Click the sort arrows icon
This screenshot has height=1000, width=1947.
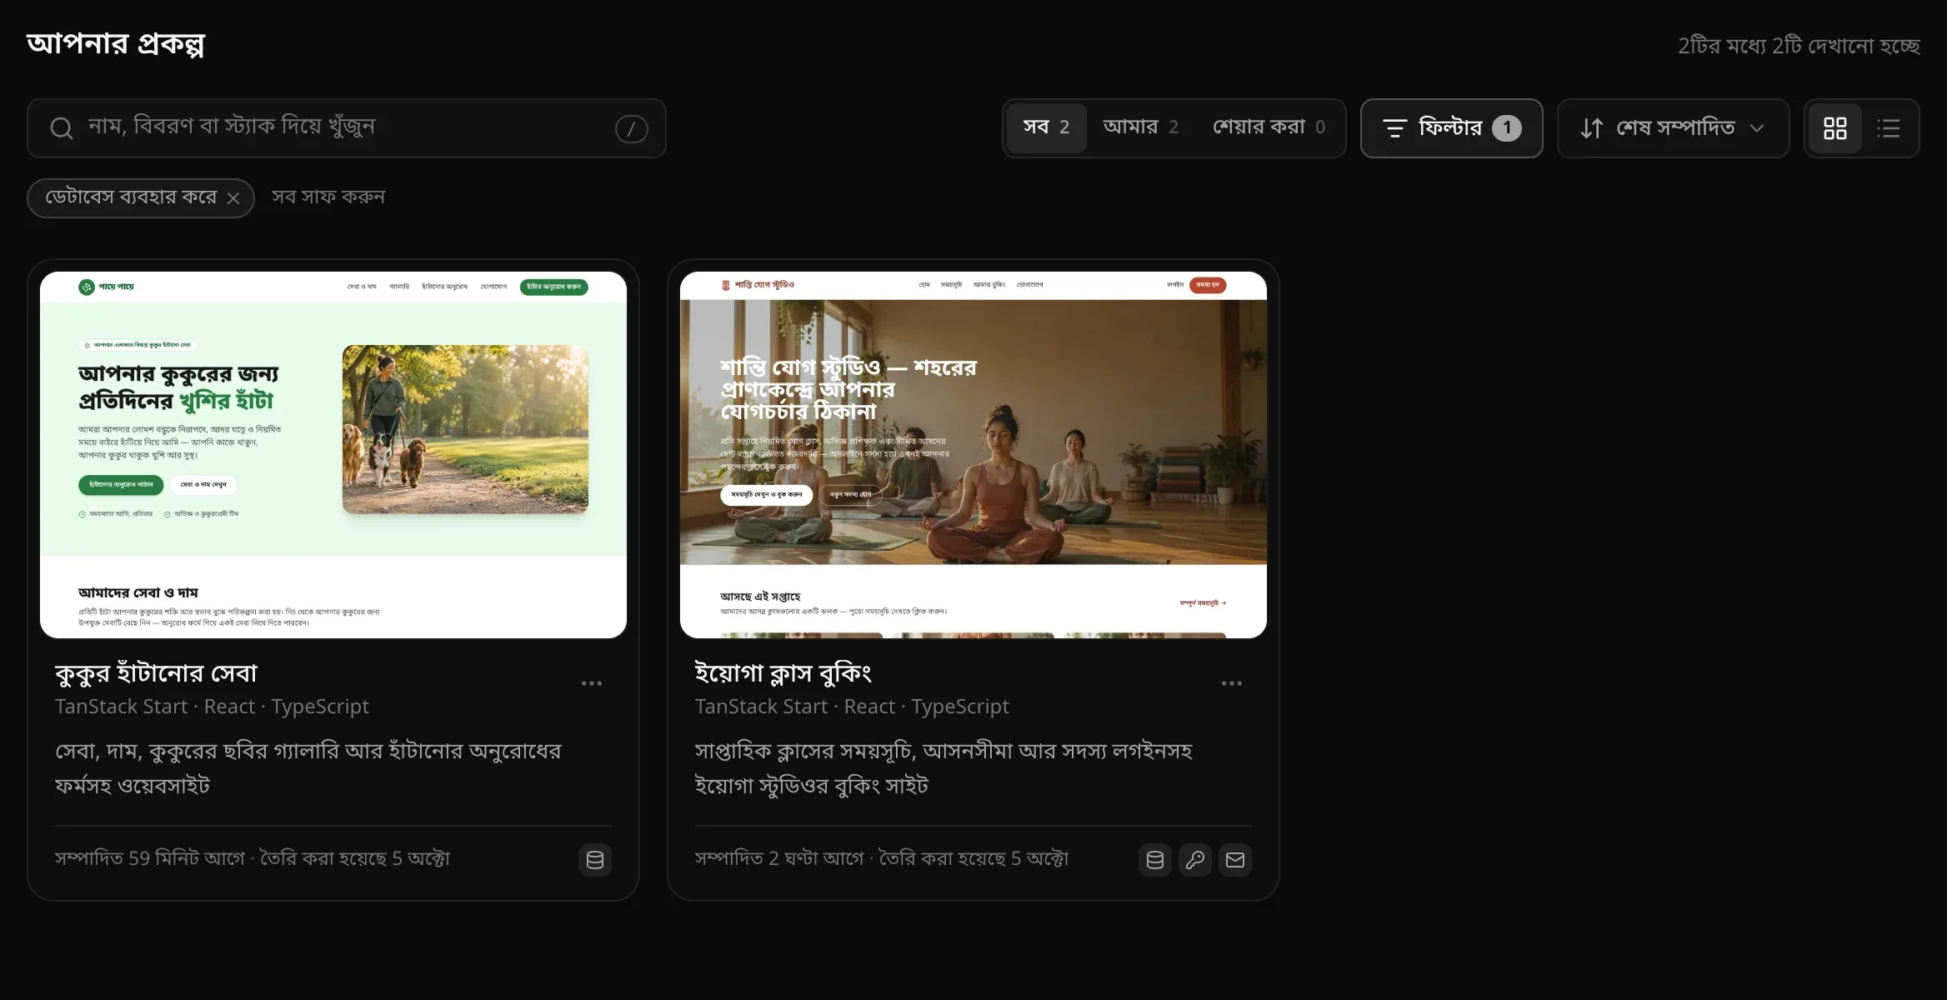point(1591,128)
